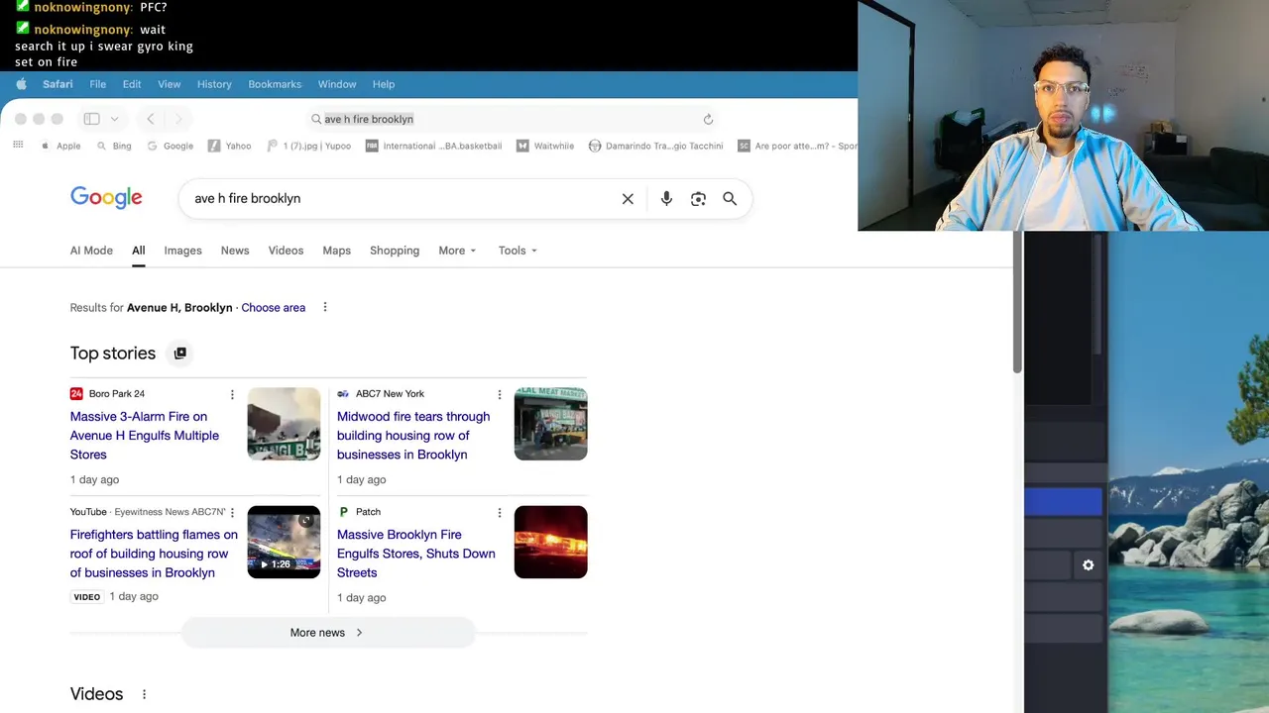Open the History menu

tap(214, 84)
